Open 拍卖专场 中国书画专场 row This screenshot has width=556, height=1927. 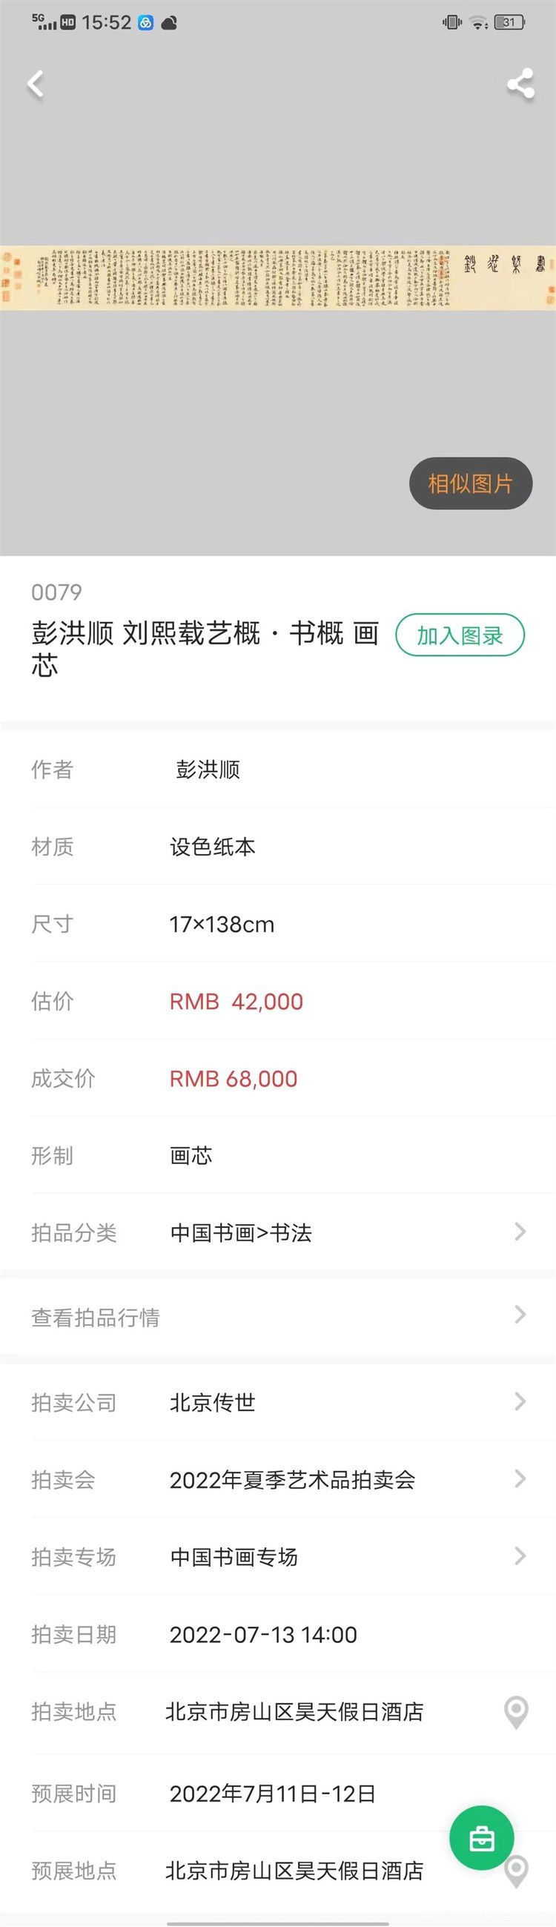coord(277,1556)
